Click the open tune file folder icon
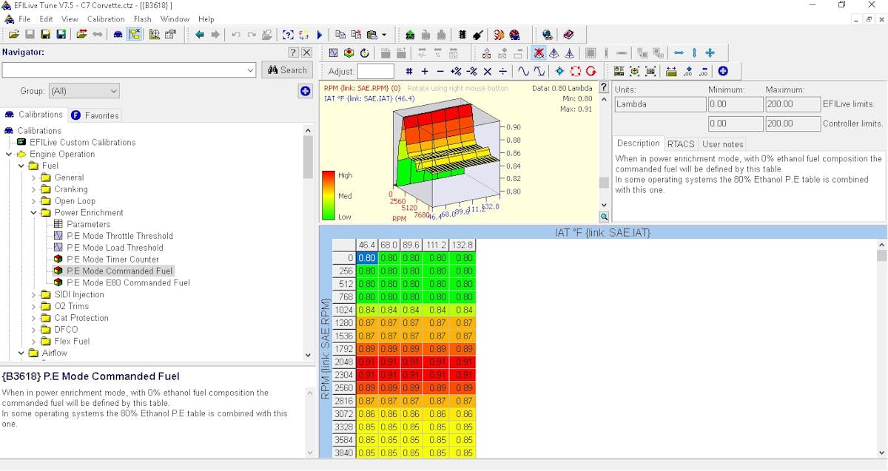This screenshot has width=888, height=471. click(x=14, y=35)
